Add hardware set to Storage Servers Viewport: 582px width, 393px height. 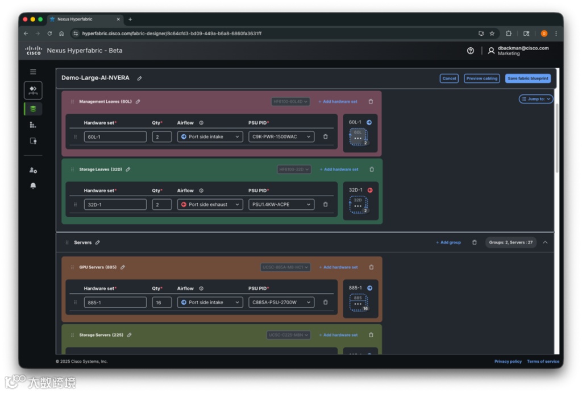[338, 335]
